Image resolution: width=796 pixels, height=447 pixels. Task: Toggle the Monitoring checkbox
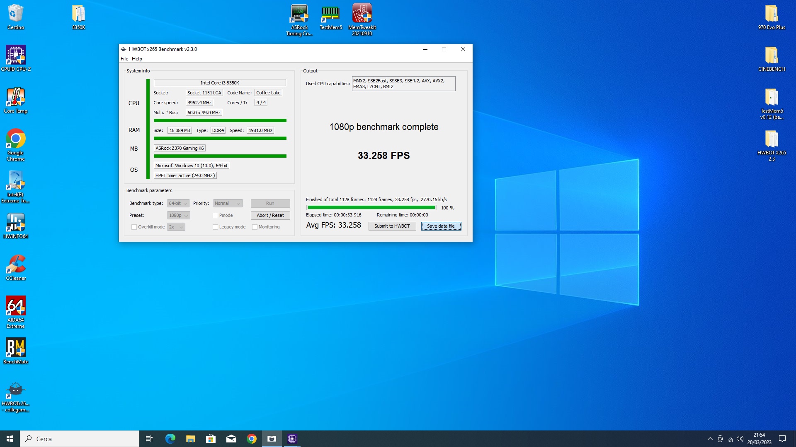(255, 227)
